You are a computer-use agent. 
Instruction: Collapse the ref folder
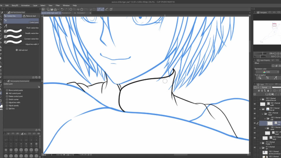261,148
